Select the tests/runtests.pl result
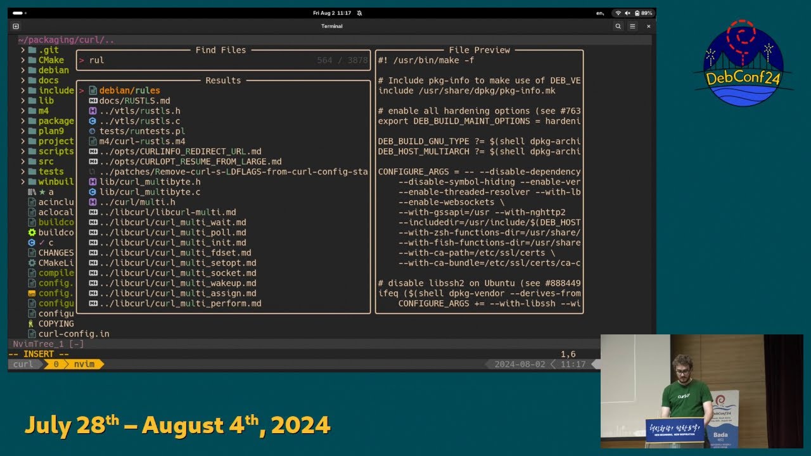The height and width of the screenshot is (456, 811). 142,131
